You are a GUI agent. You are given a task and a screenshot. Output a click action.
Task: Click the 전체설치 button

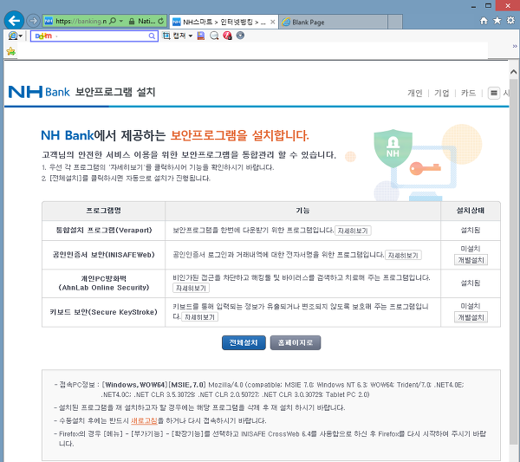[244, 342]
